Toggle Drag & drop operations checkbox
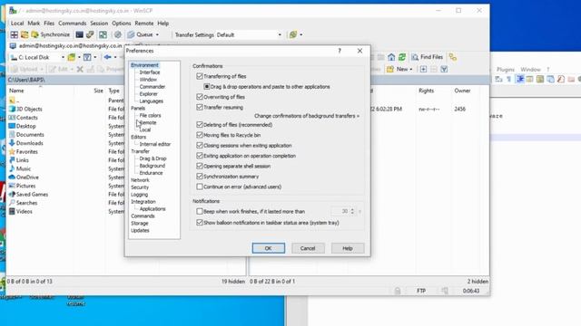Screen dimensions: 581x326 [x=207, y=87]
